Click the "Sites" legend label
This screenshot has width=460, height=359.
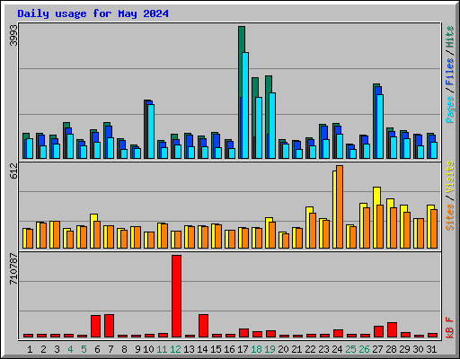[x=450, y=217]
